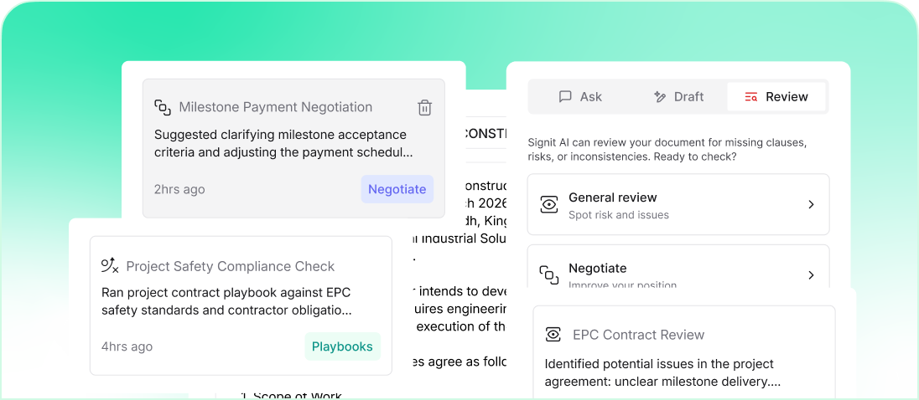This screenshot has height=400, width=919.
Task: Click the red review icon in Review tab
Action: point(751,97)
